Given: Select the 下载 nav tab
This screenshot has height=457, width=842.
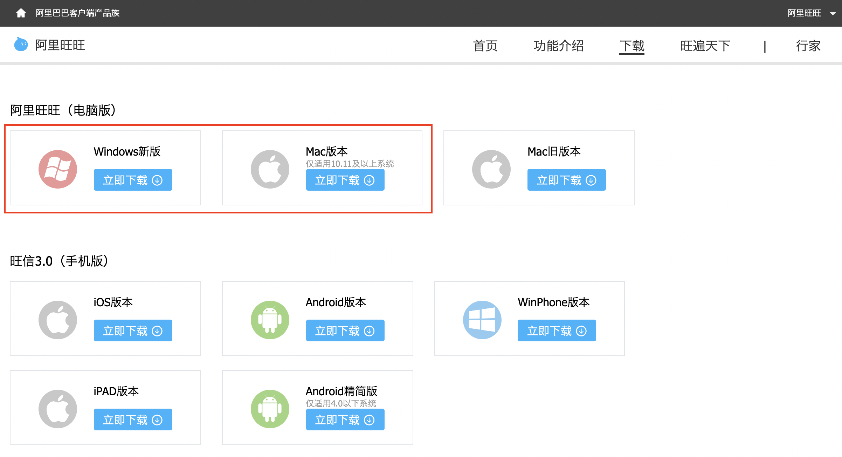Looking at the screenshot, I should pyautogui.click(x=632, y=46).
